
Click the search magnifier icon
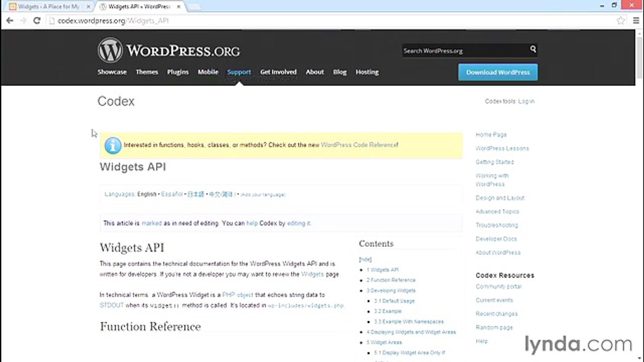coord(533,49)
